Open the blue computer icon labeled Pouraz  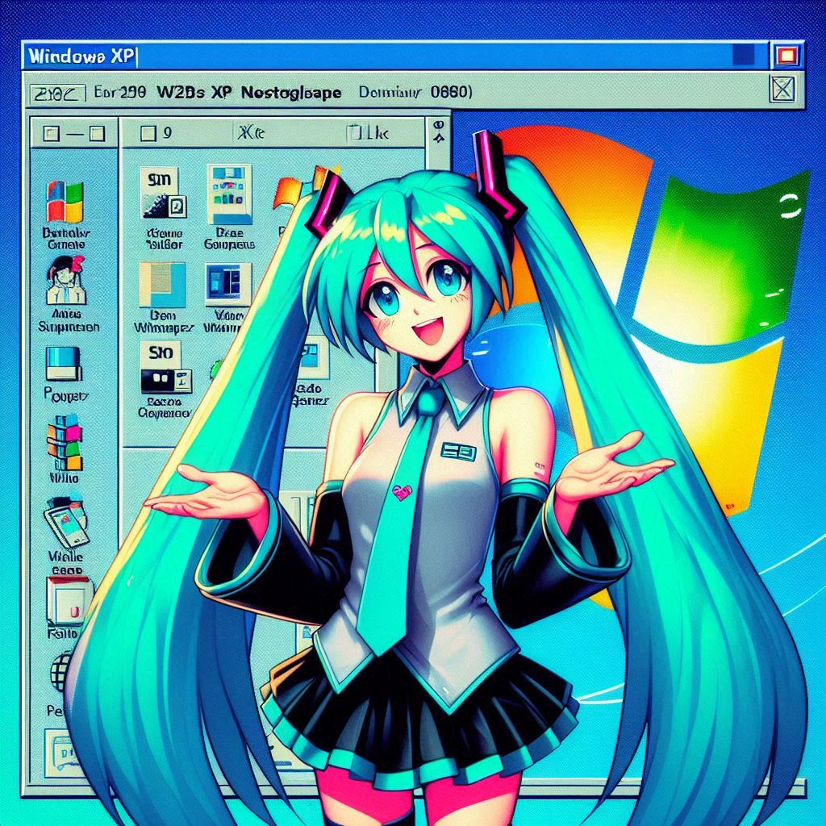click(63, 364)
